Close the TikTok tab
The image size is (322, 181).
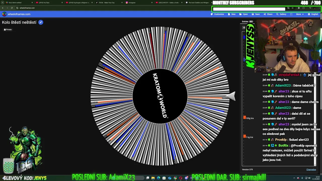[122, 3]
